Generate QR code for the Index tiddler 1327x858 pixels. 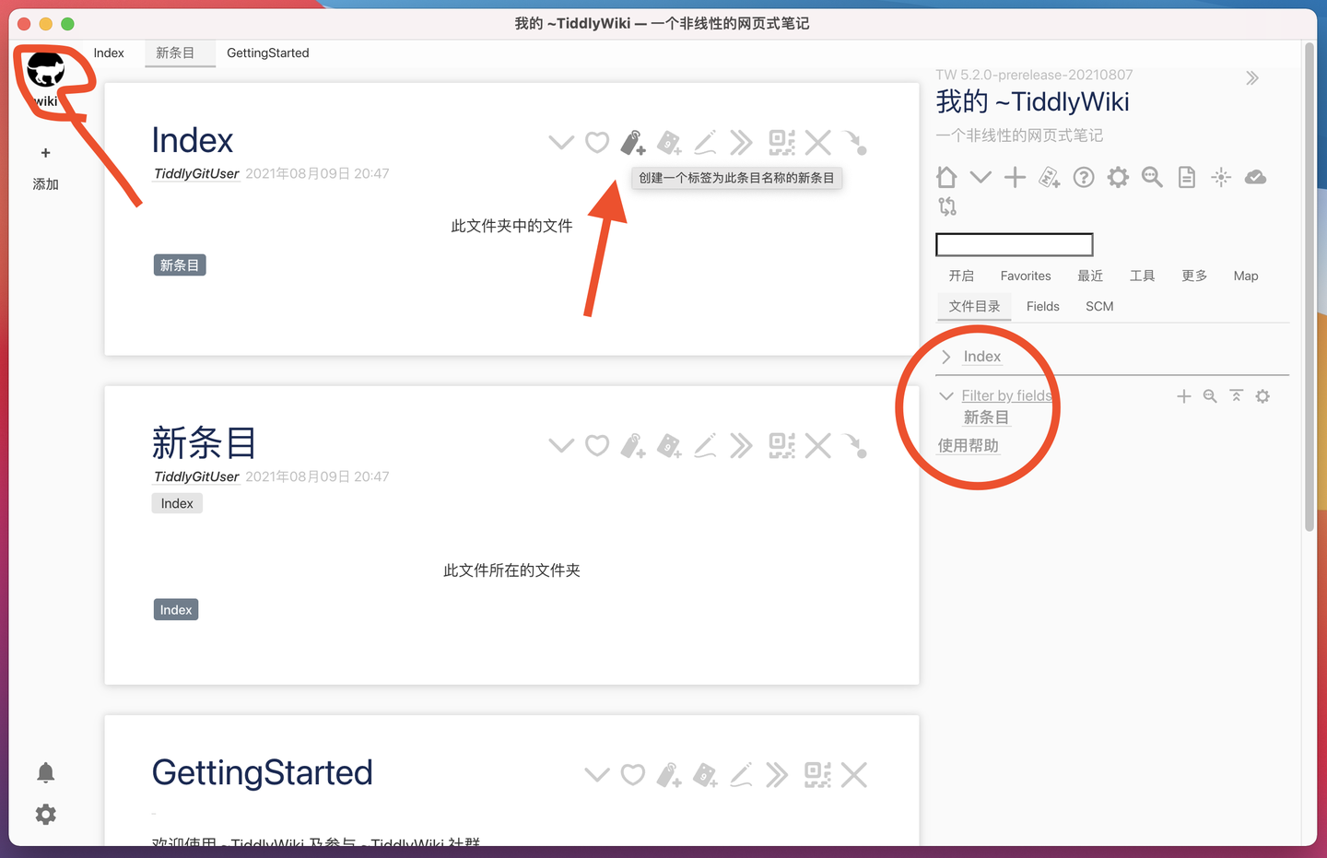point(781,142)
